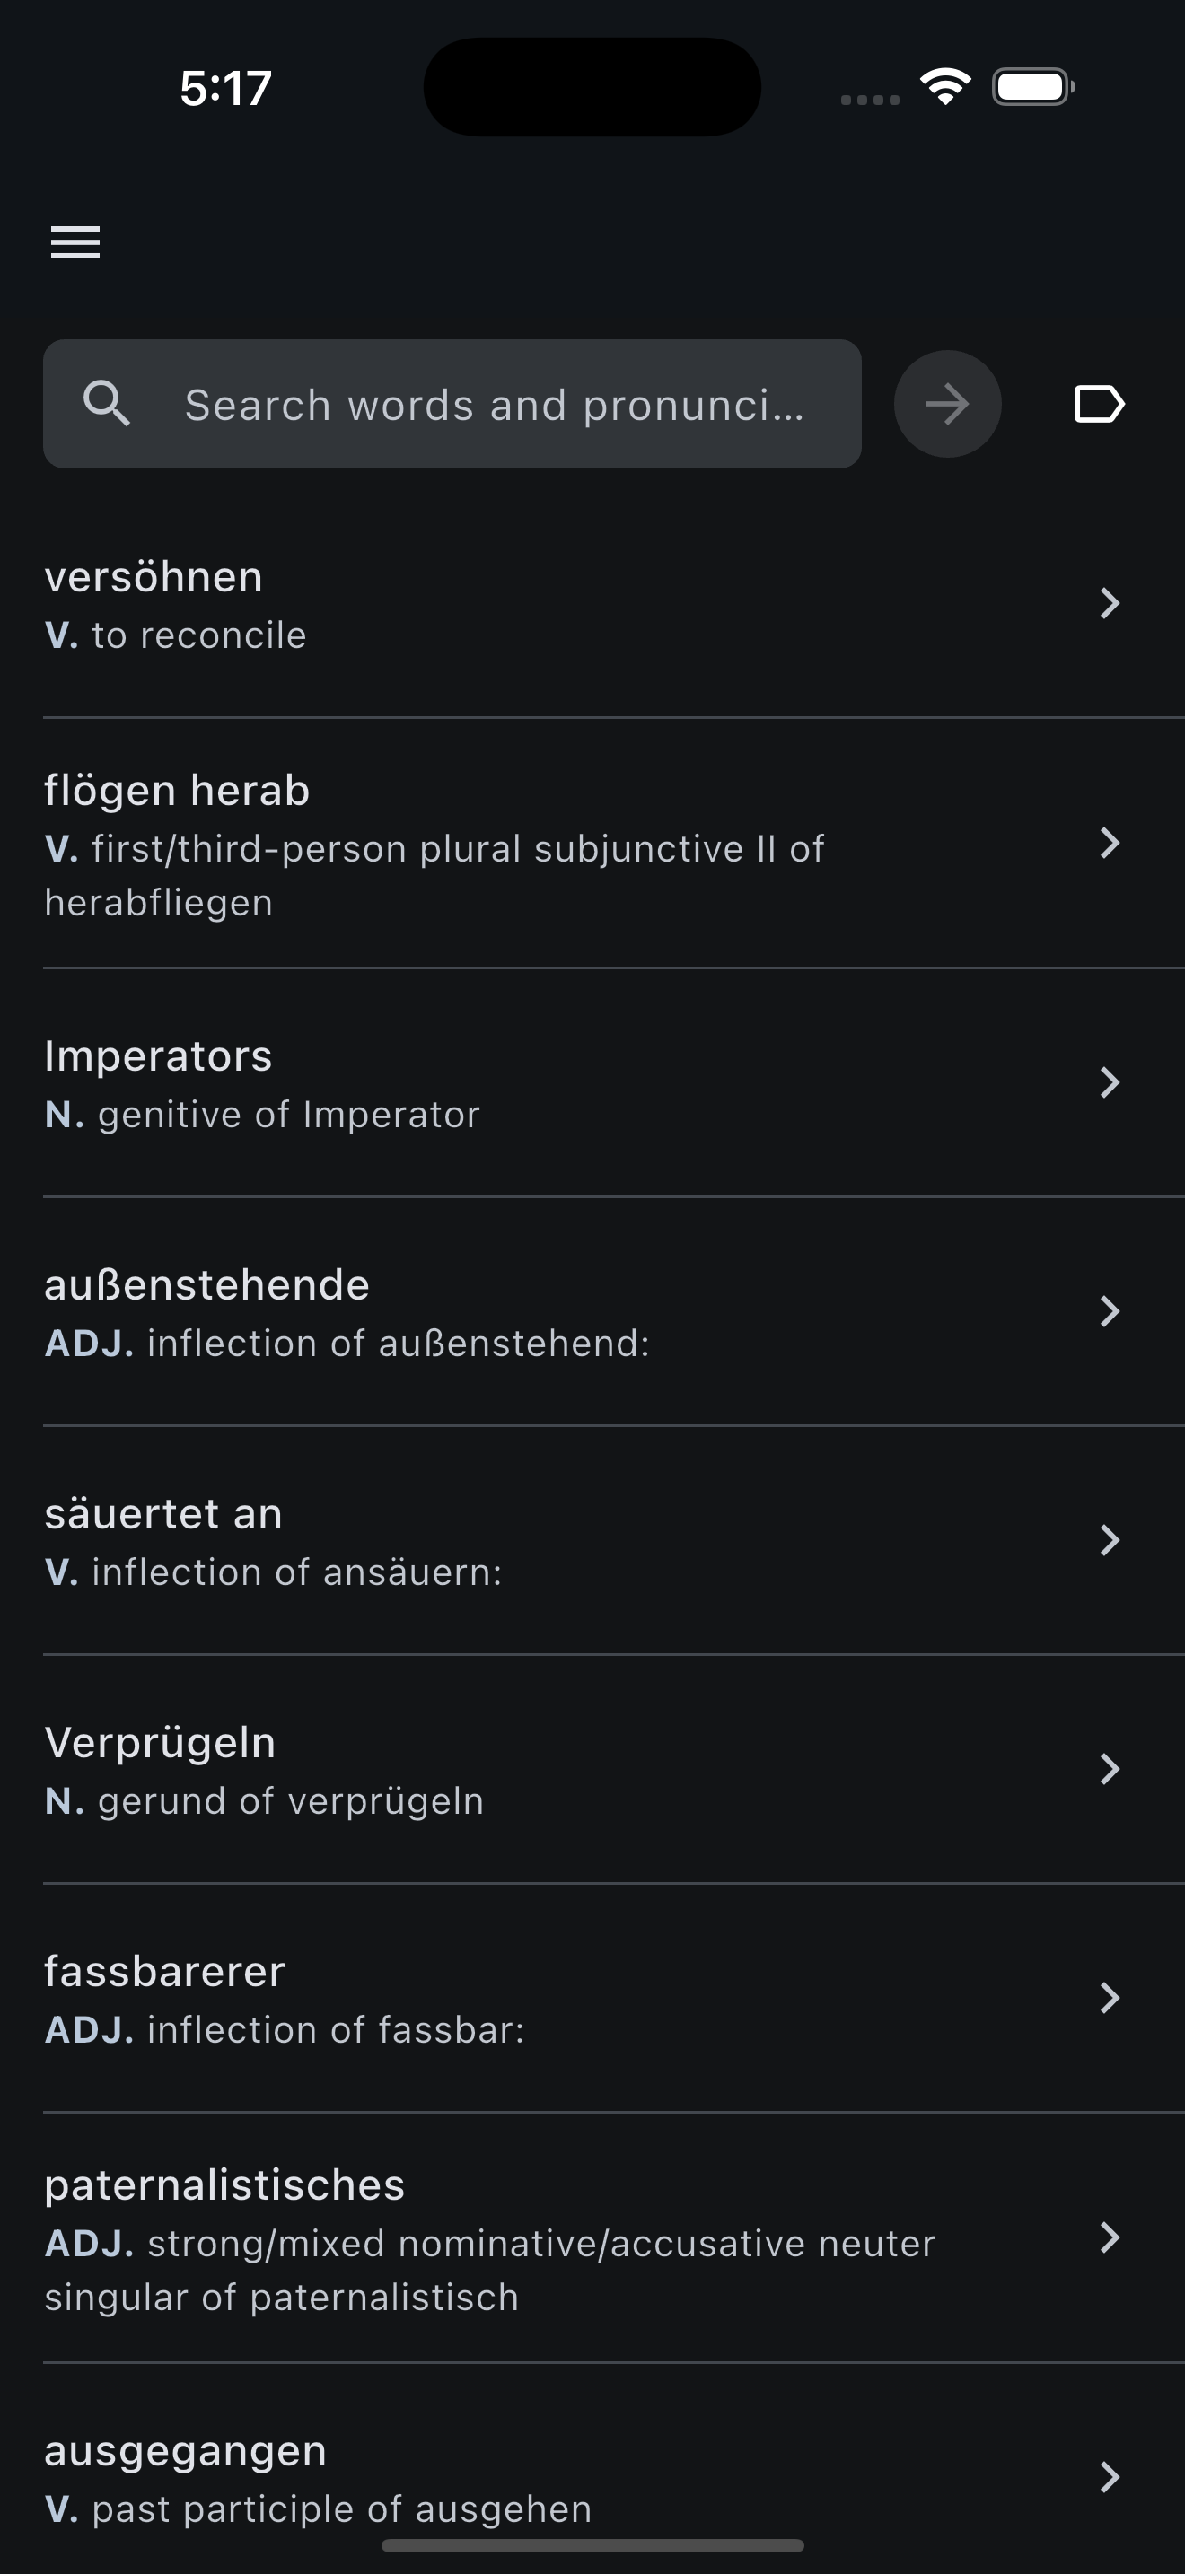Tap the home indicator bar
The image size is (1185, 2574).
pos(592,2545)
